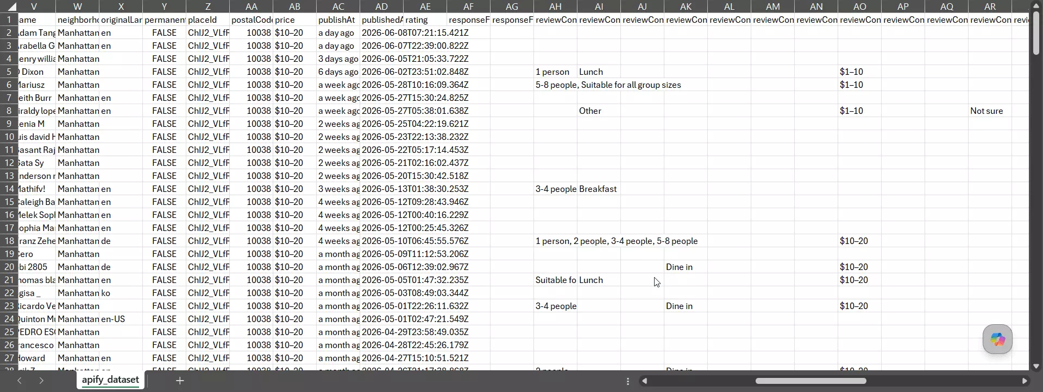
Task: Select row 14 header
Action: click(x=9, y=189)
